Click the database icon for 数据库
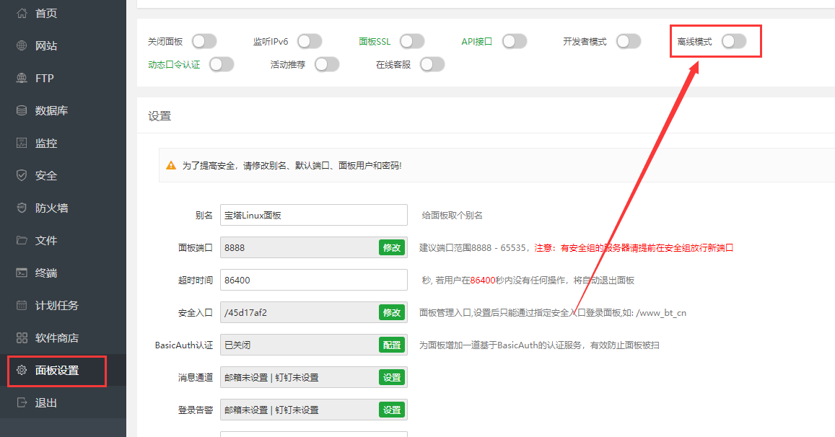This screenshot has width=835, height=437. [22, 110]
